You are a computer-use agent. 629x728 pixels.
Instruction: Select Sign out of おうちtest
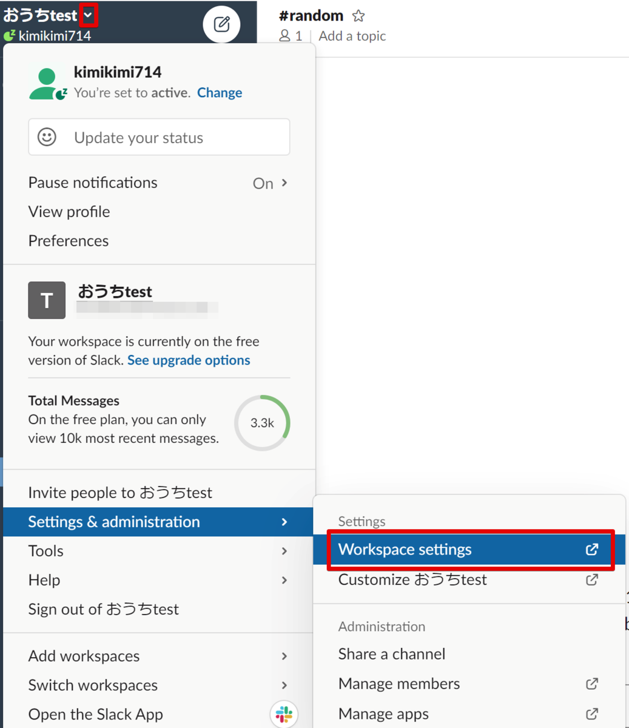(x=159, y=609)
